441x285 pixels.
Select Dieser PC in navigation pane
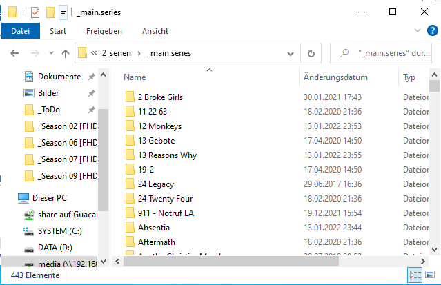[50, 198]
